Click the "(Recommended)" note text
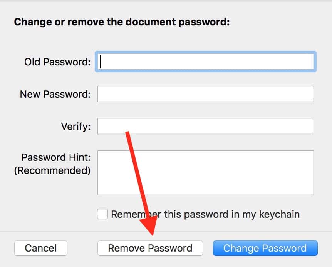Screen dimensions: 332x267 click(52, 170)
